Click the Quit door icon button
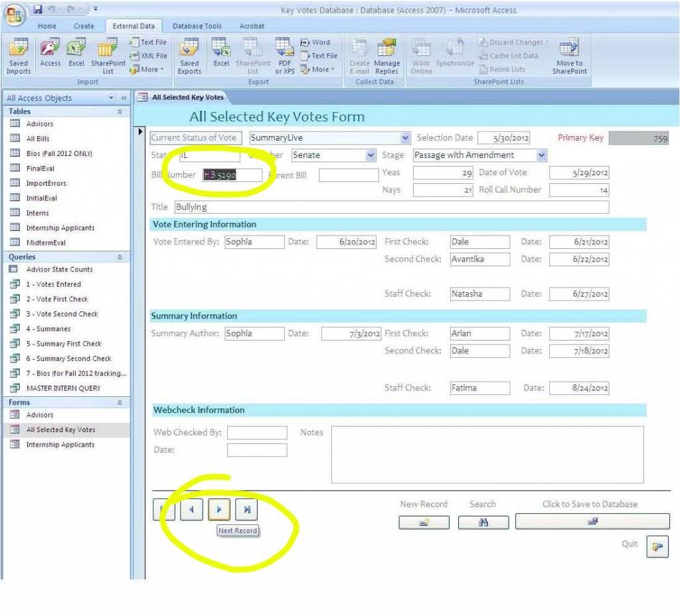This screenshot has width=680, height=616. (x=657, y=547)
